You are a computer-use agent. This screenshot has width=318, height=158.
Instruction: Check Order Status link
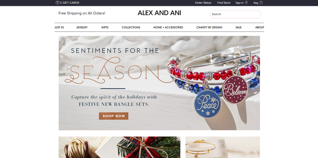(203, 3)
